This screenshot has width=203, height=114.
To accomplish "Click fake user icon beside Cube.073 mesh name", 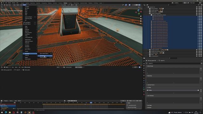I will click(201, 63).
